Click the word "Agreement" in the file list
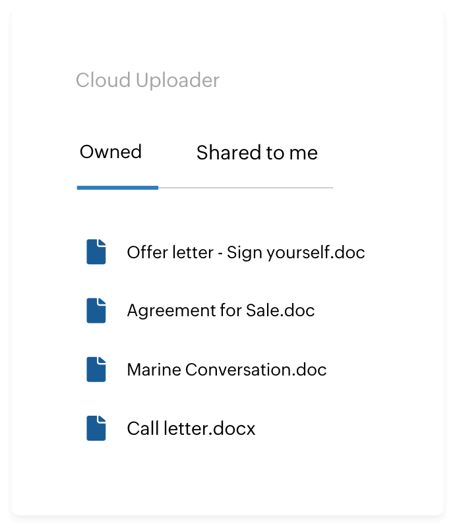The height and width of the screenshot is (531, 455). pyautogui.click(x=162, y=310)
